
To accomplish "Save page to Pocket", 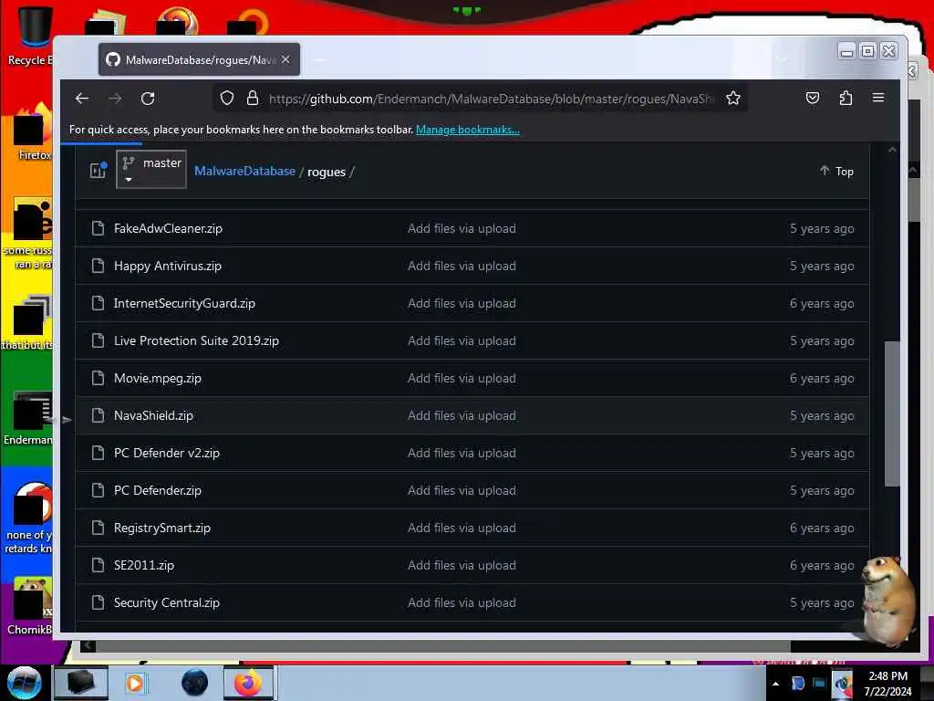I will pos(813,99).
